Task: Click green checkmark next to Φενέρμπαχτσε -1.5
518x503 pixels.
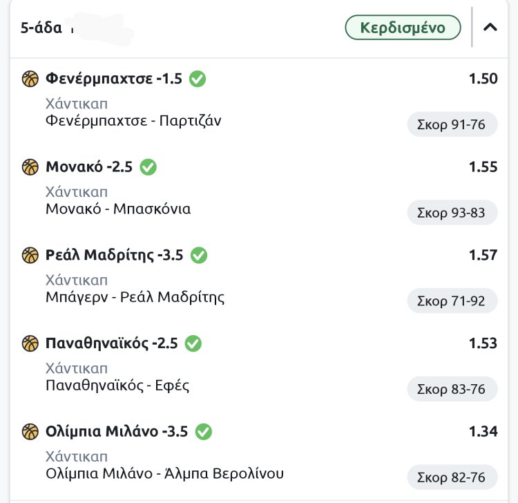Action: point(198,79)
